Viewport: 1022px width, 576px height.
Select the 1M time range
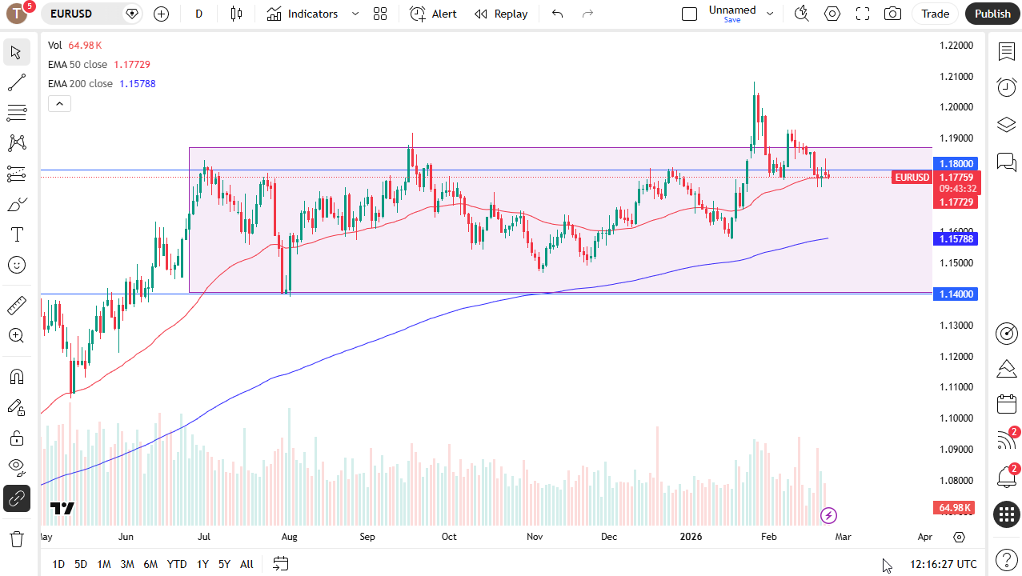(x=104, y=564)
